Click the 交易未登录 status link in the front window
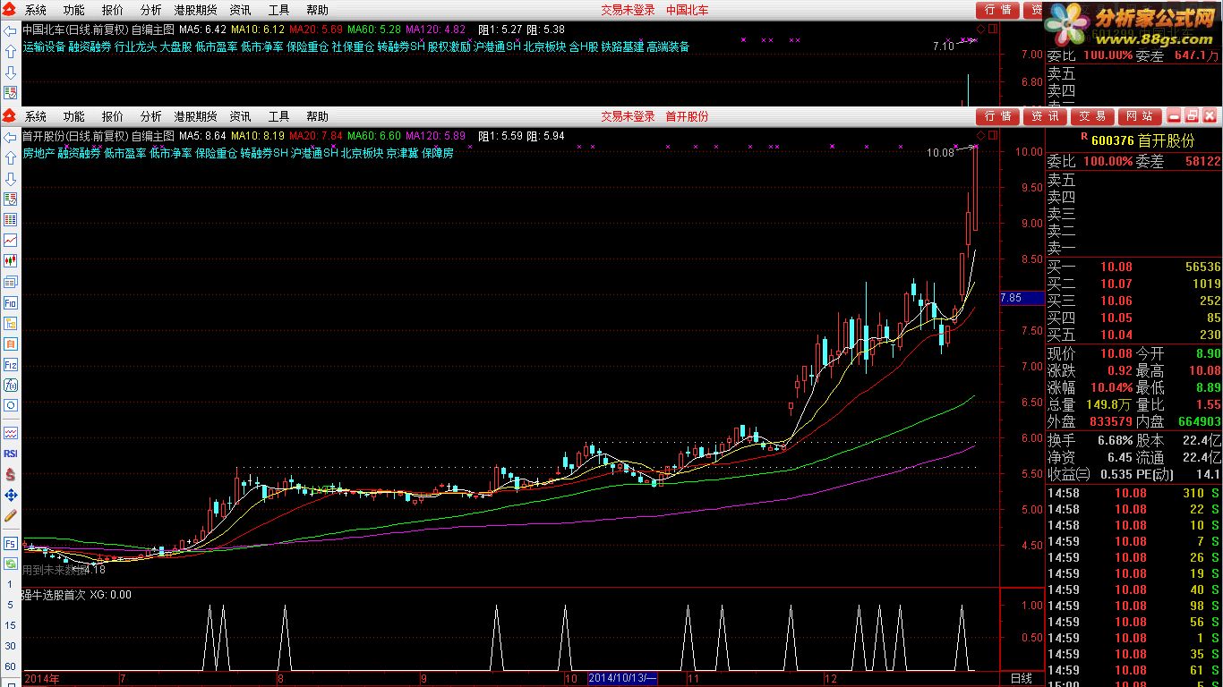 (628, 116)
